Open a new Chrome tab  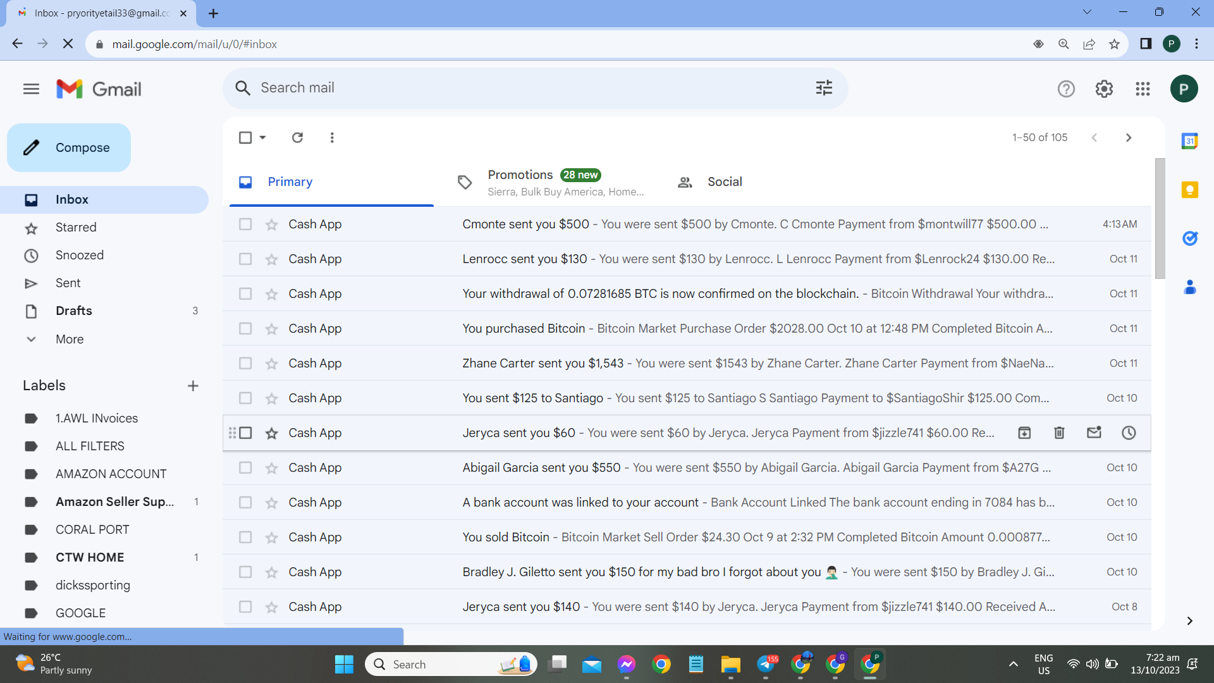[x=214, y=13]
